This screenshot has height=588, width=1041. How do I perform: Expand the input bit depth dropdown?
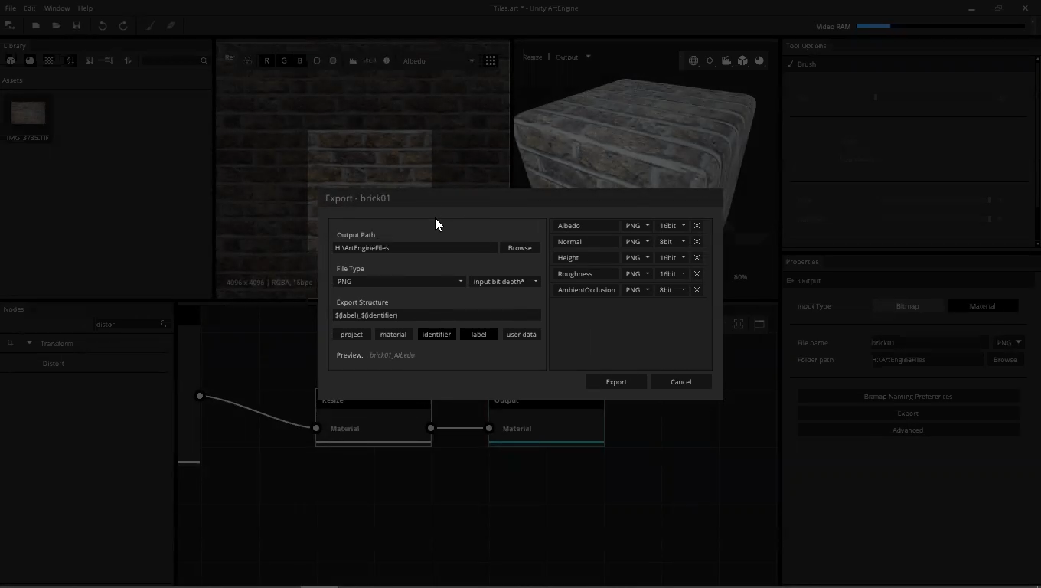pyautogui.click(x=505, y=282)
